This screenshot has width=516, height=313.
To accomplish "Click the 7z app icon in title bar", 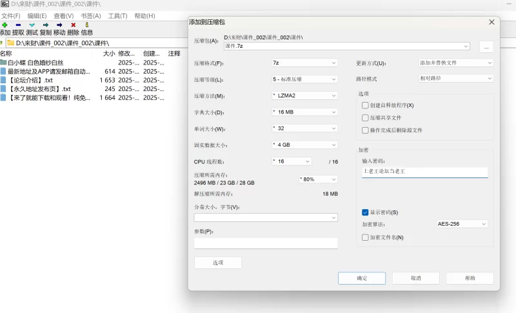I will click(5, 4).
